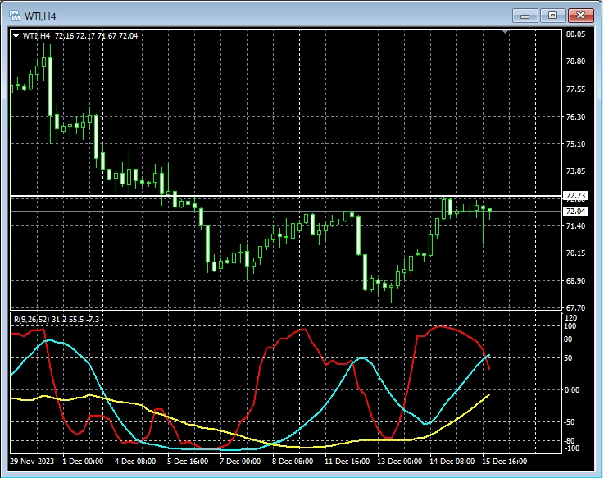This screenshot has width=604, height=478.
Task: Click the chart window icon in title bar
Action: (x=13, y=15)
